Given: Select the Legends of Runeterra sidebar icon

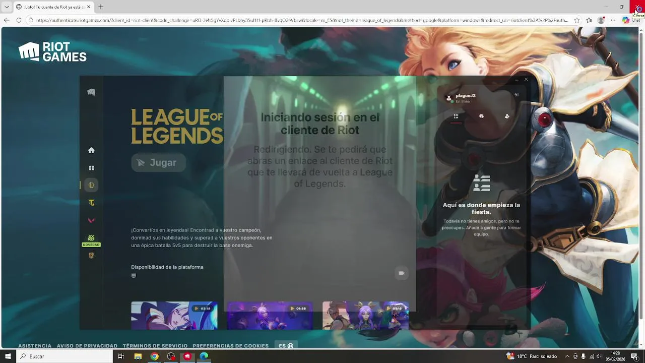Looking at the screenshot, I should 91,256.
